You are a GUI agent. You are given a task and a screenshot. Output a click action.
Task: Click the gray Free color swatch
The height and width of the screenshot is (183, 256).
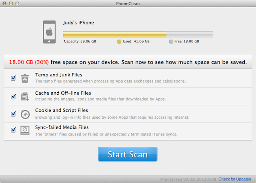[171, 42]
